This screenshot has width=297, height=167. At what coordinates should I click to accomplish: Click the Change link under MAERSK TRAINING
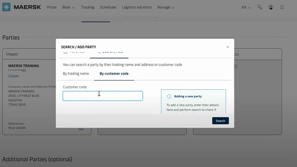coord(13,76)
